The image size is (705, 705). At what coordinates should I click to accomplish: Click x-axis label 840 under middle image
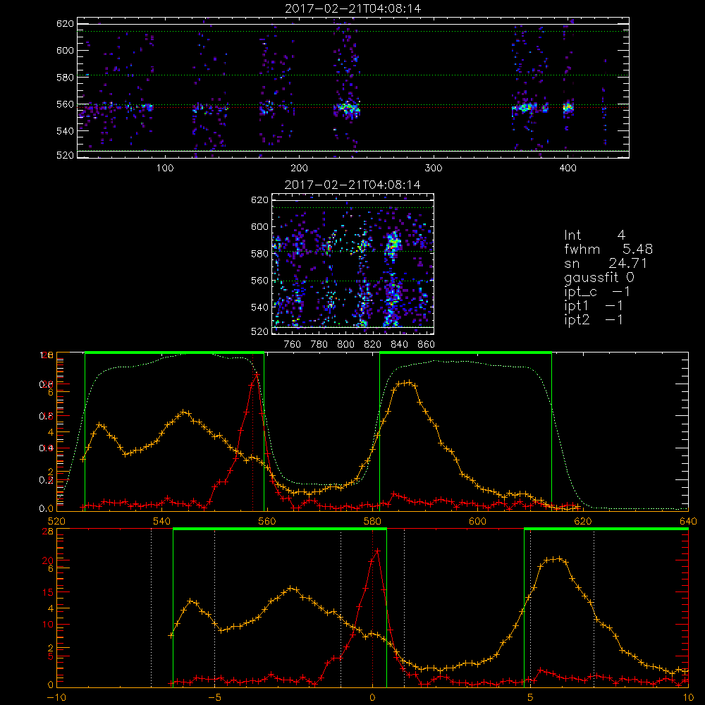coord(399,345)
